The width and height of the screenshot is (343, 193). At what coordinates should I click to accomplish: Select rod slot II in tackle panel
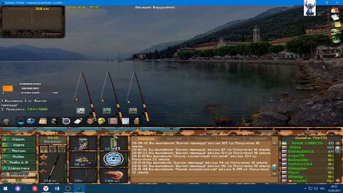(53, 150)
